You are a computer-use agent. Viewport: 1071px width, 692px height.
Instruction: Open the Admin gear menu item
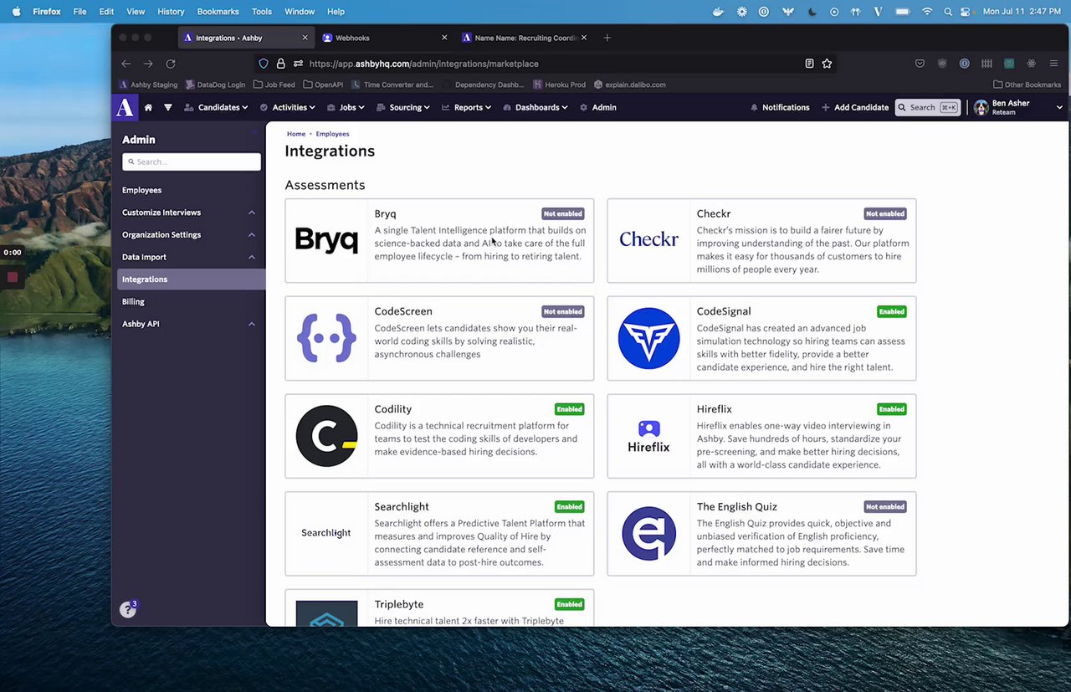pos(598,107)
